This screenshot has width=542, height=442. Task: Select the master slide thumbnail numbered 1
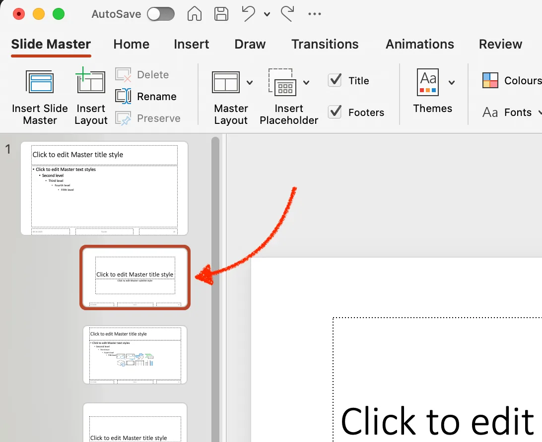tap(104, 188)
